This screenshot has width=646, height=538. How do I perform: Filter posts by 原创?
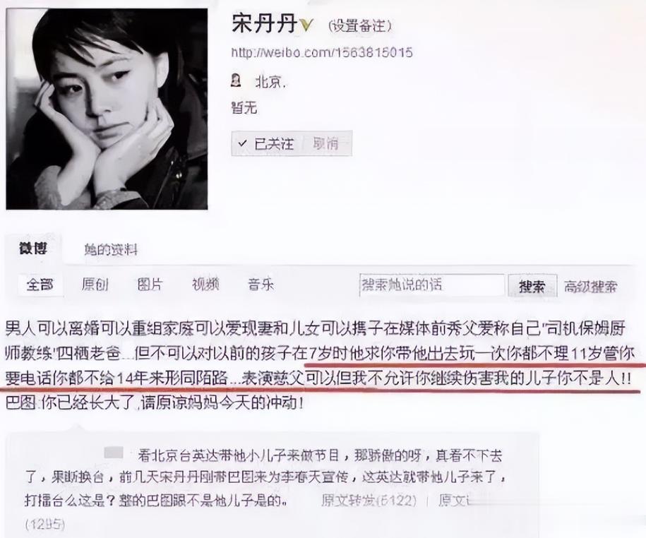point(95,285)
